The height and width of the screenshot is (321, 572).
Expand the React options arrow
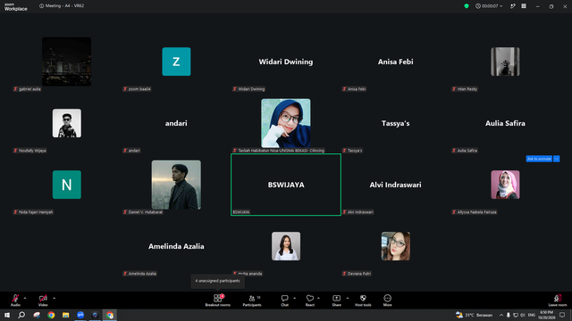pyautogui.click(x=318, y=298)
